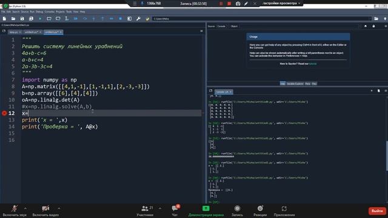Unmute microphone in Zoom toolbar

click(x=15, y=211)
